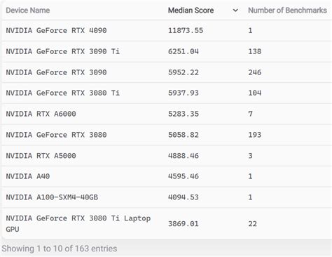The image size is (332, 257).
Task: Select the NVIDIA GeForce RTX 3090 device
Action: (56, 72)
